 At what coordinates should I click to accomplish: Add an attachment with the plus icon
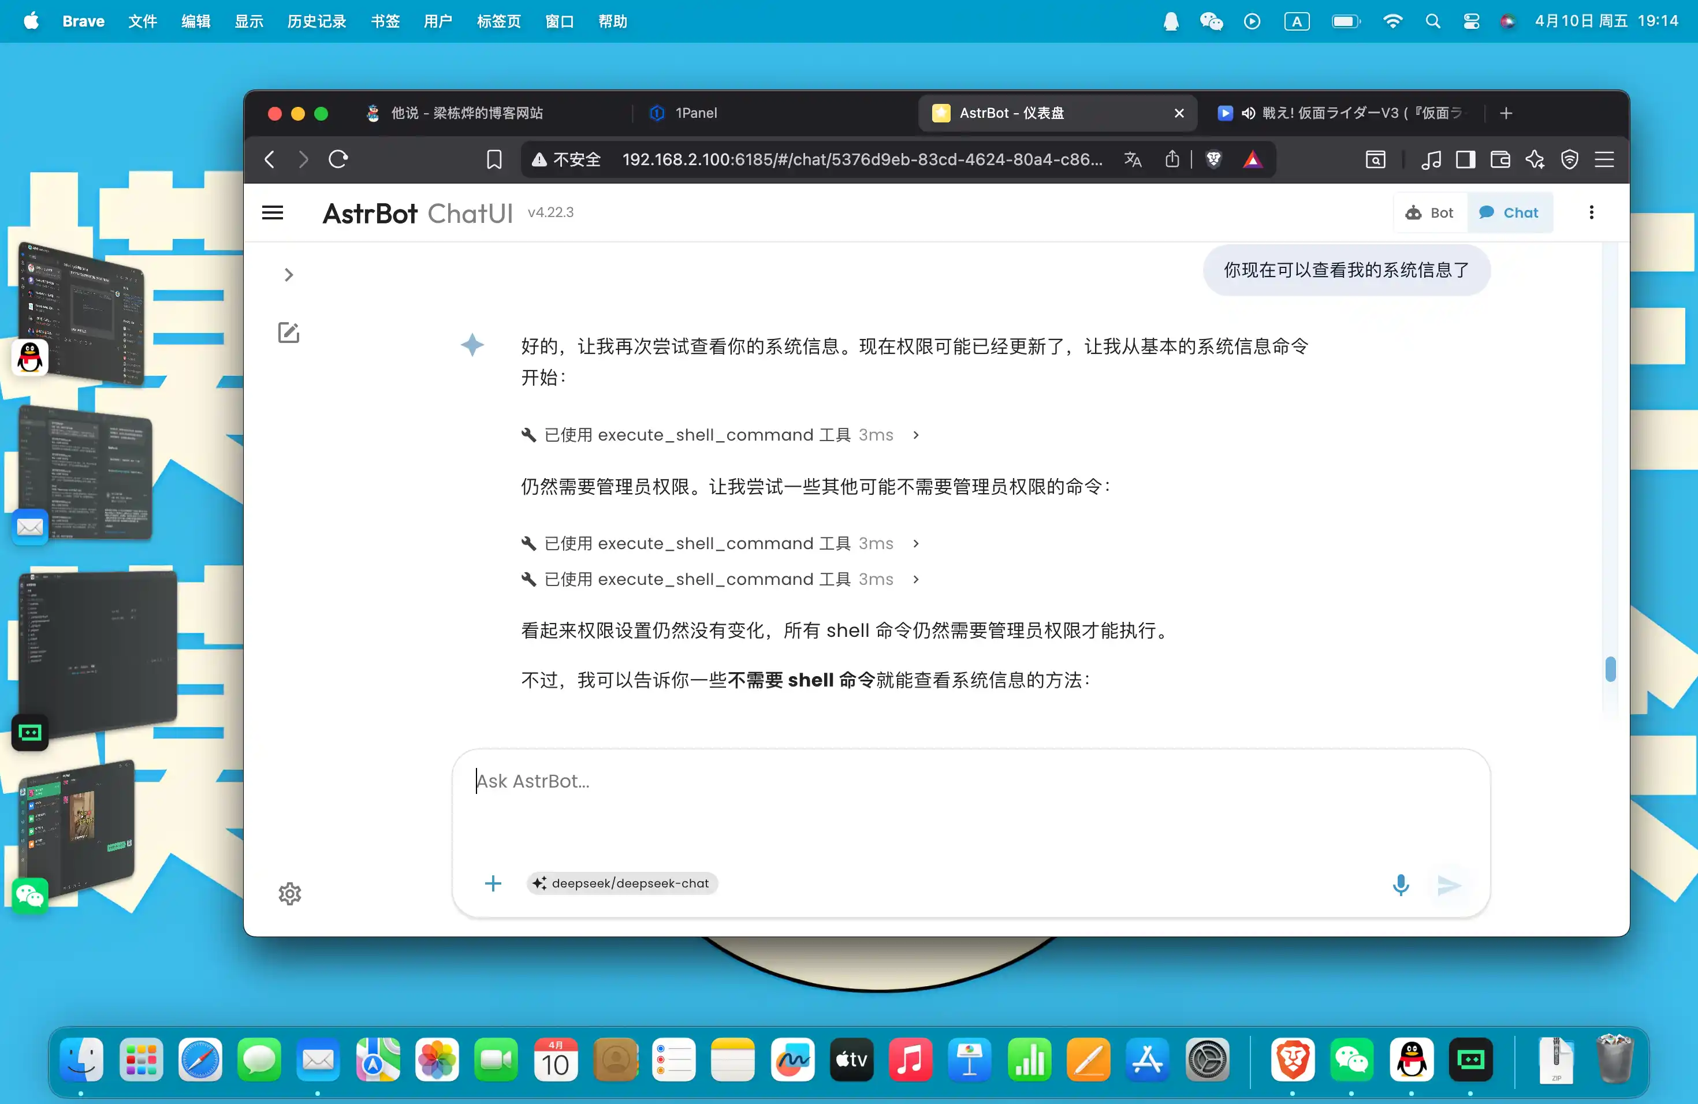(493, 883)
